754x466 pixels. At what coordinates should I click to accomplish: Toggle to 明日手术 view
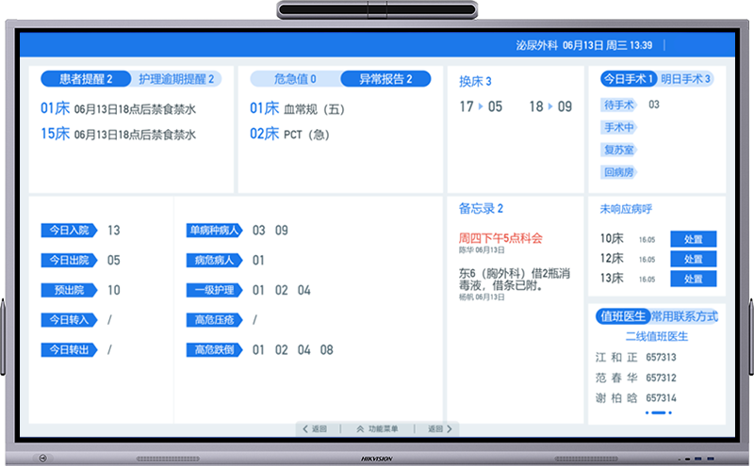coord(685,79)
